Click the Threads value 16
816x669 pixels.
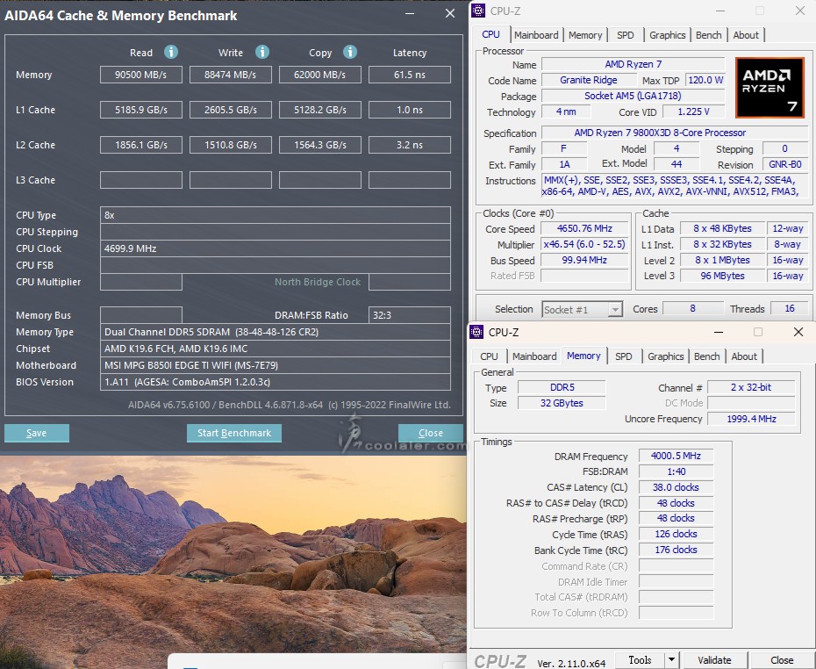790,309
